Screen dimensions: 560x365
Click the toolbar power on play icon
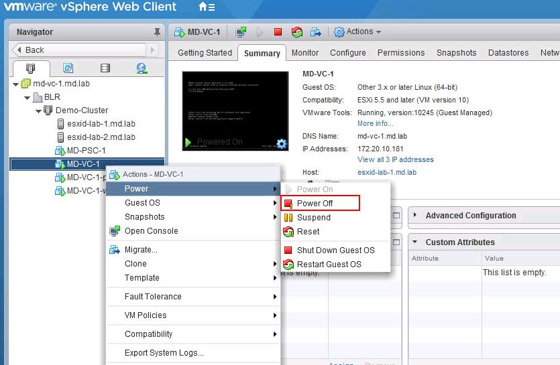point(260,32)
